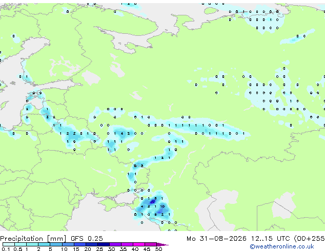
Task: Click the '25' legend scale label
Action: coord(99,249)
